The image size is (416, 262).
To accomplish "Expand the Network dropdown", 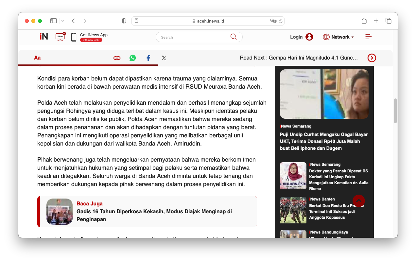I will tap(343, 37).
